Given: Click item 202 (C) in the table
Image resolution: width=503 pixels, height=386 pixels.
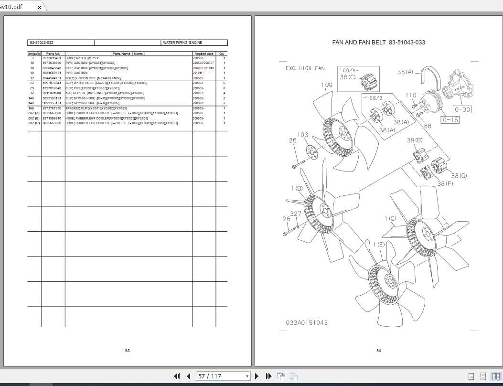Looking at the screenshot, I should (34, 123).
